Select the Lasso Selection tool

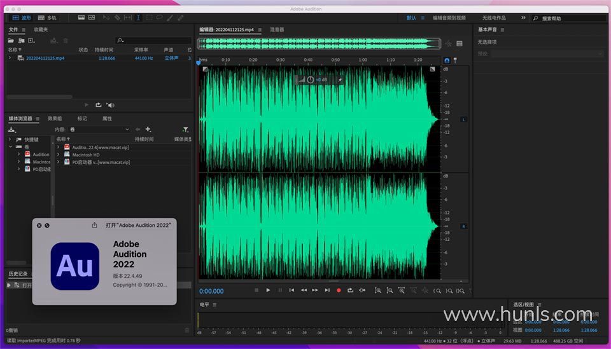click(159, 18)
